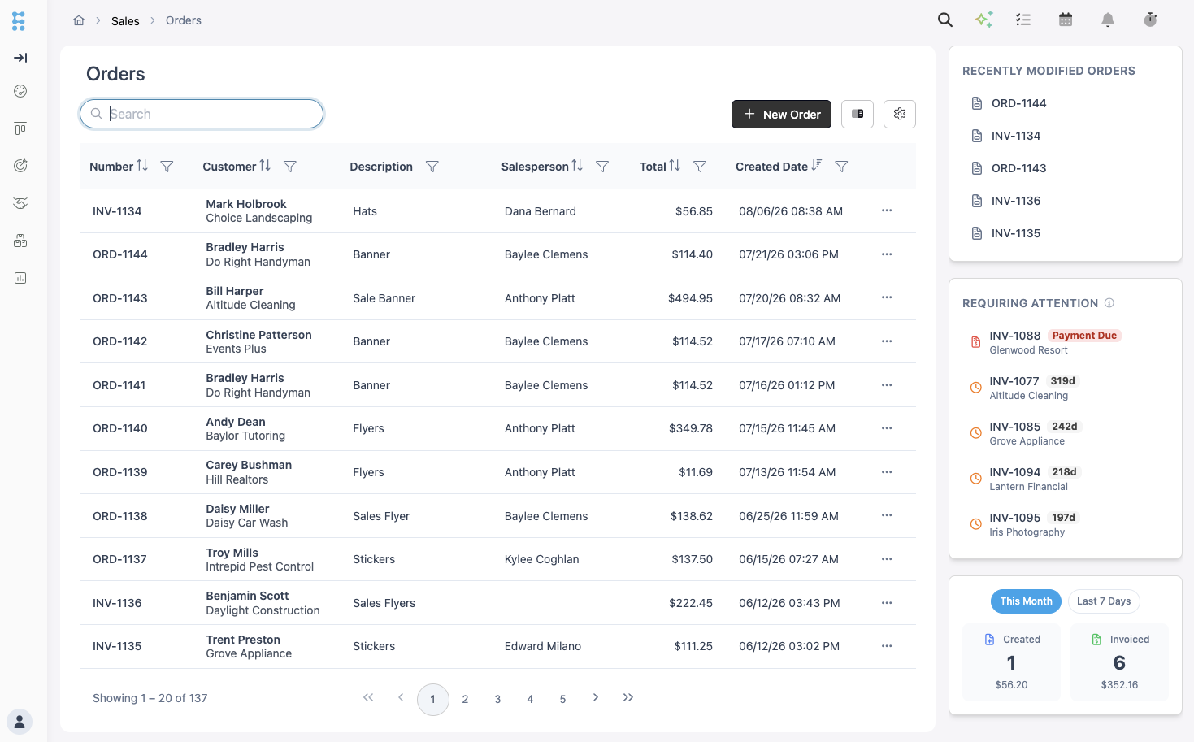The image size is (1194, 742).
Task: Switch to the Last 7 Days tab
Action: tap(1104, 601)
